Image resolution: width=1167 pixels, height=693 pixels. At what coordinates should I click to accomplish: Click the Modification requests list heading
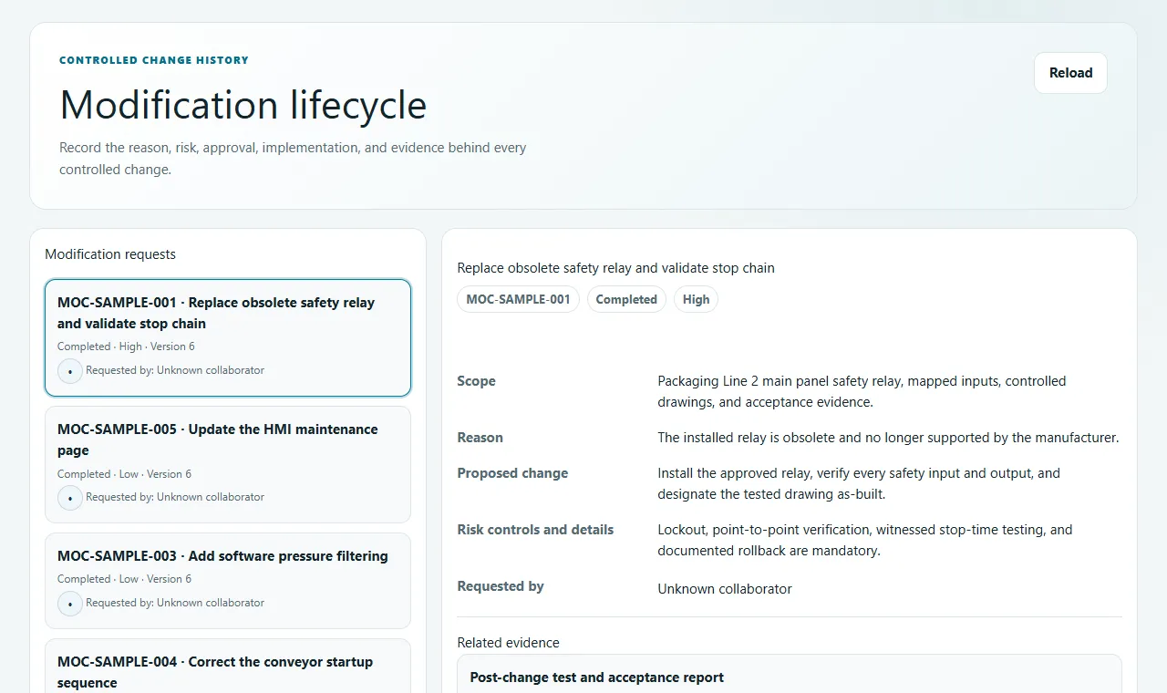[x=110, y=254]
